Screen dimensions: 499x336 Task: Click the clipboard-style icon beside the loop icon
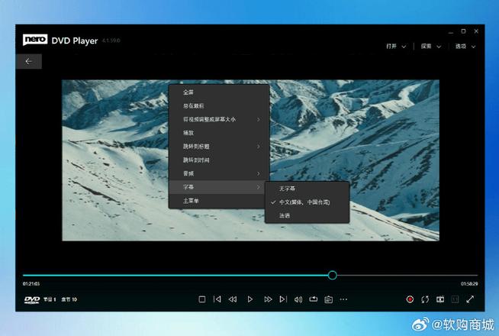coord(328,299)
